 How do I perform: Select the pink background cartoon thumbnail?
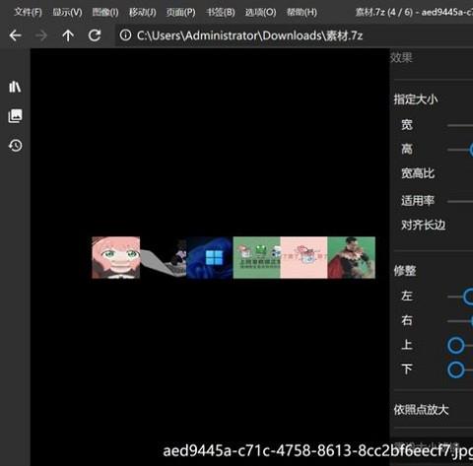click(x=304, y=257)
